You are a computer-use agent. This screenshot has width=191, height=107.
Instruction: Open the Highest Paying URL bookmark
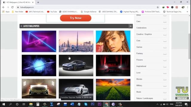130,12
